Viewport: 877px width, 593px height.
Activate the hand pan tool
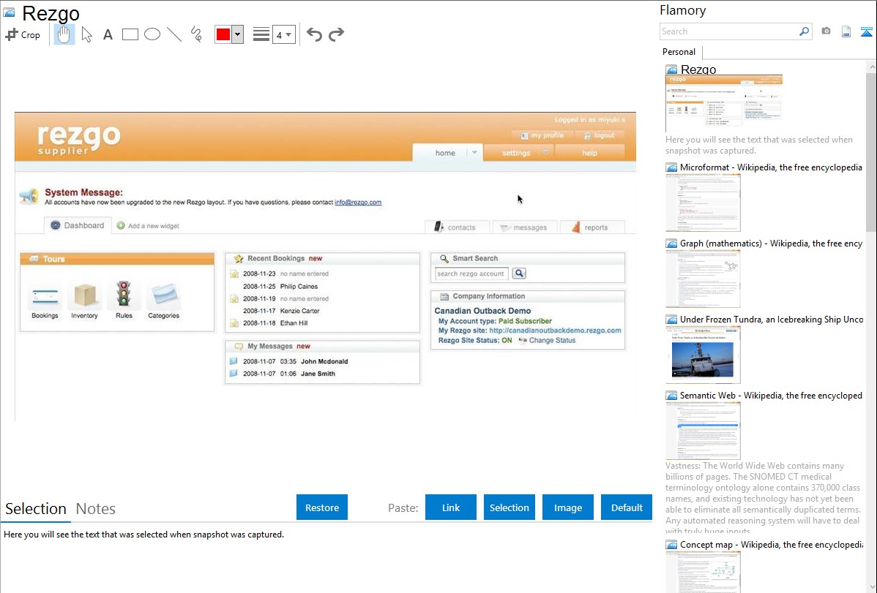[64, 34]
